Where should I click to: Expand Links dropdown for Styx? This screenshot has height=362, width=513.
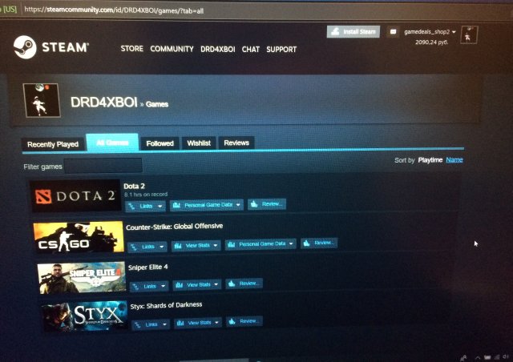click(151, 324)
